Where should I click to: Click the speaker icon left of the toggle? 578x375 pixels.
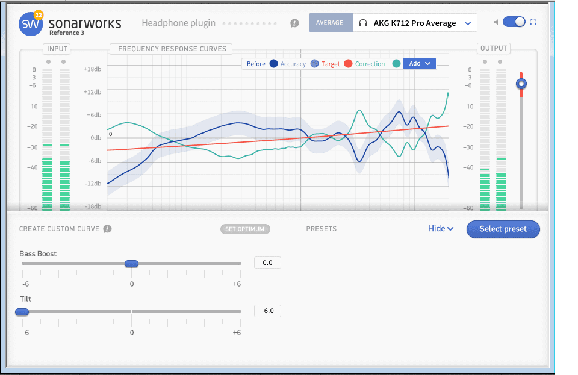[x=496, y=22]
